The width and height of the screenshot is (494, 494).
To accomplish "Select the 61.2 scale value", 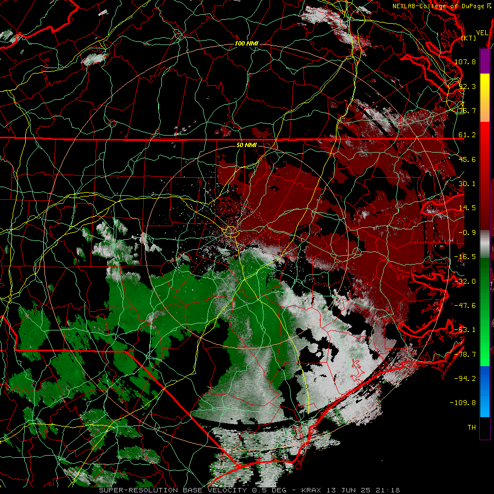I will [x=467, y=135].
